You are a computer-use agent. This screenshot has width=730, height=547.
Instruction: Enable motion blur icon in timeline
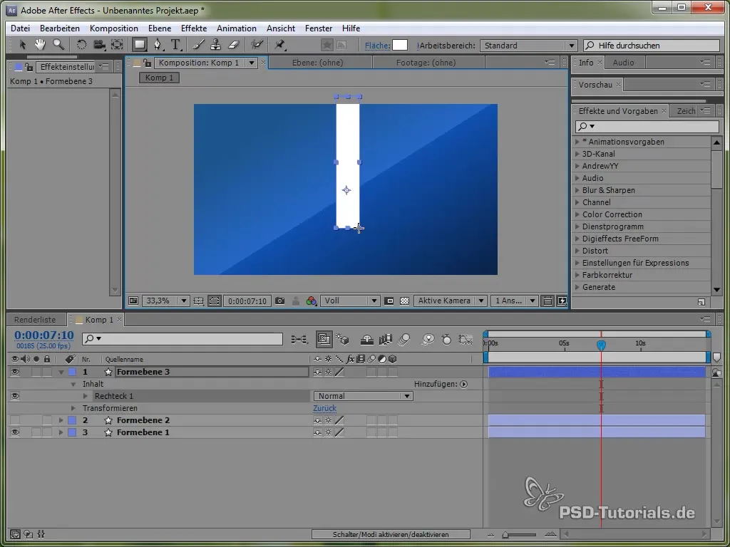(x=404, y=340)
